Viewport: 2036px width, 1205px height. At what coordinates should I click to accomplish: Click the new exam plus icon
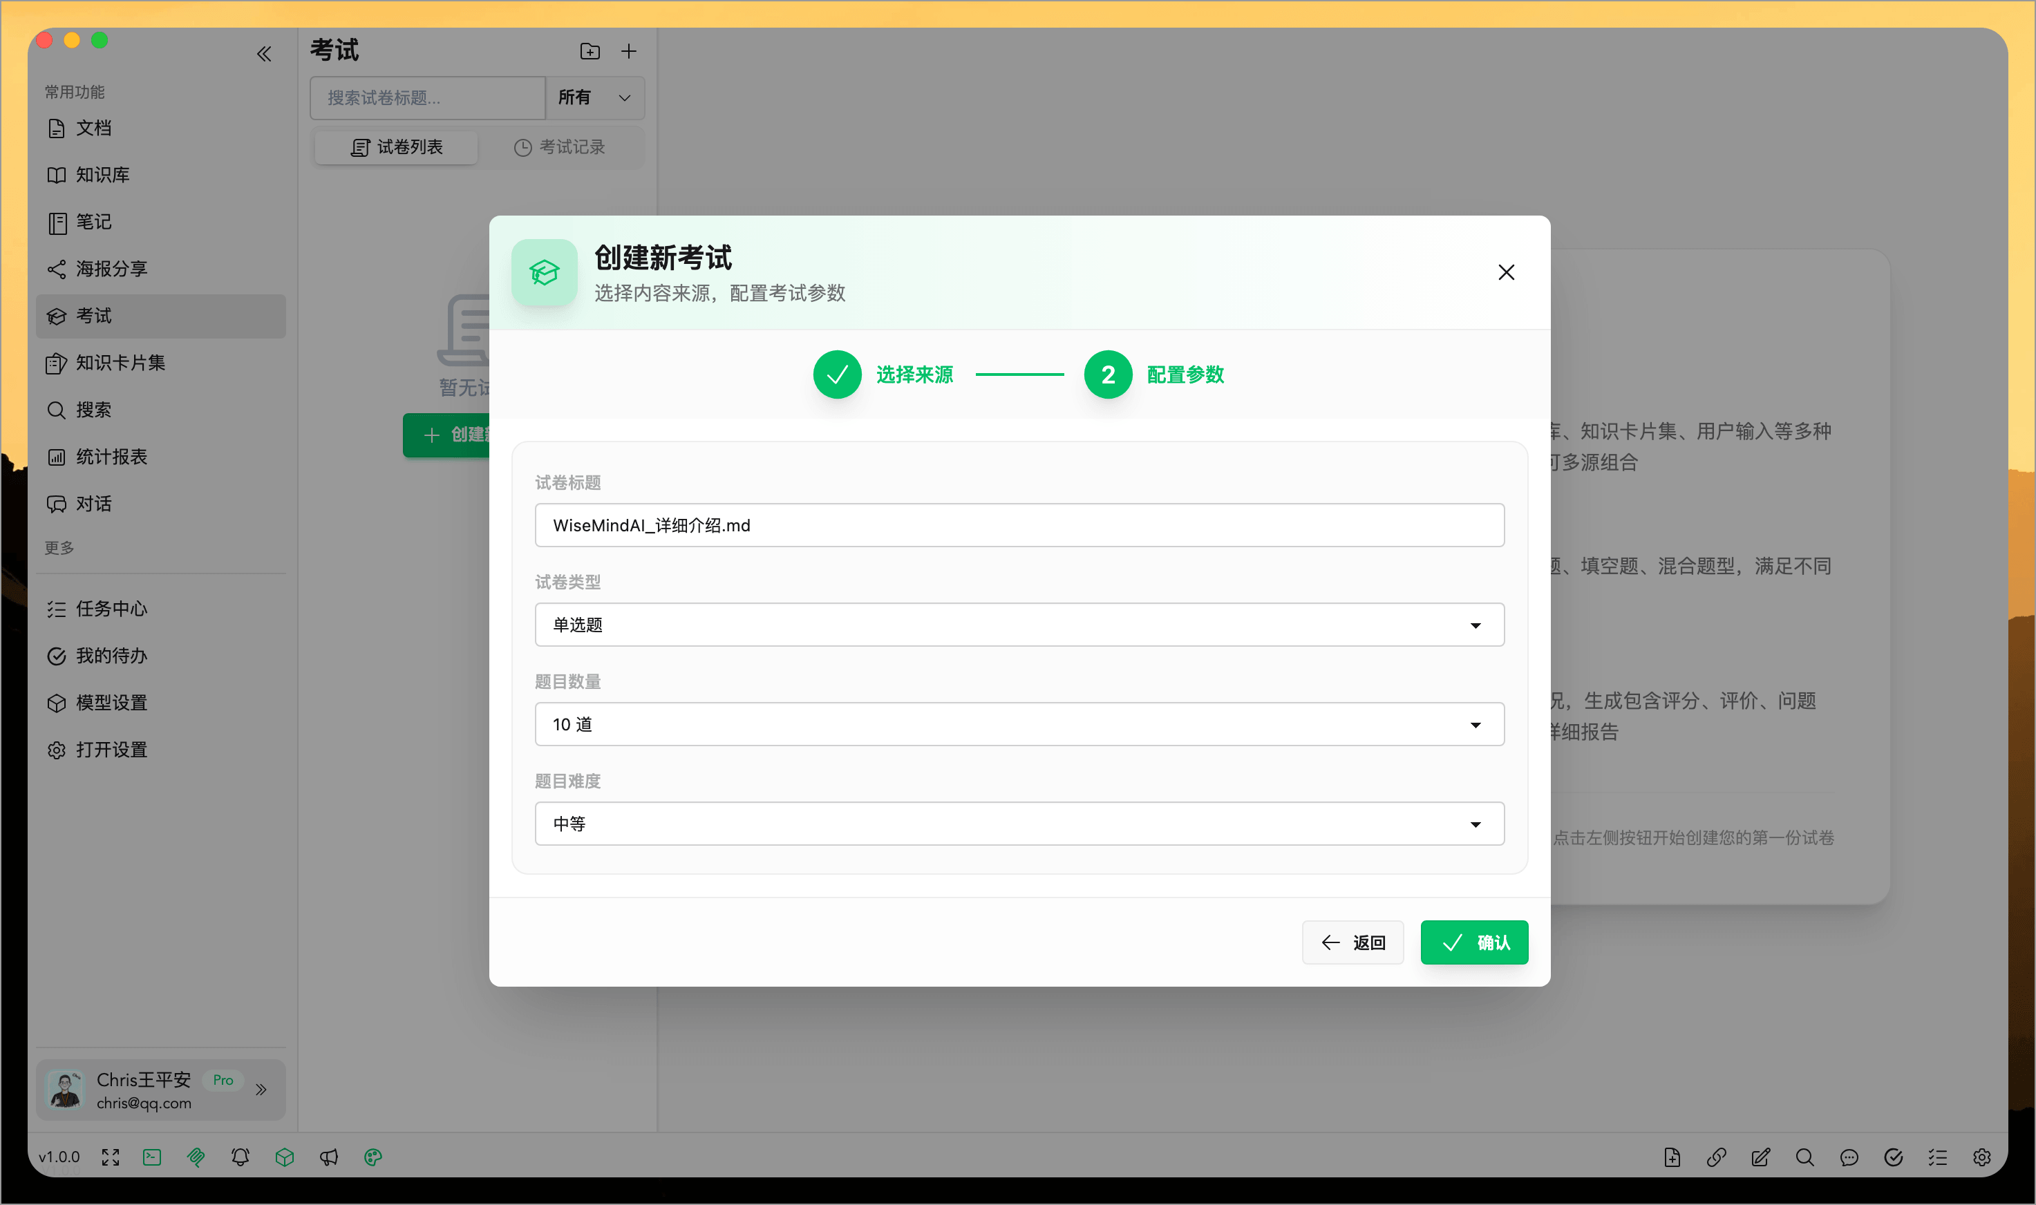tap(629, 50)
